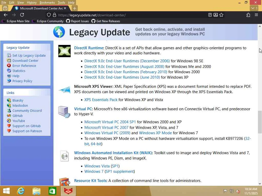Click the site security padlock icon

point(54,15)
